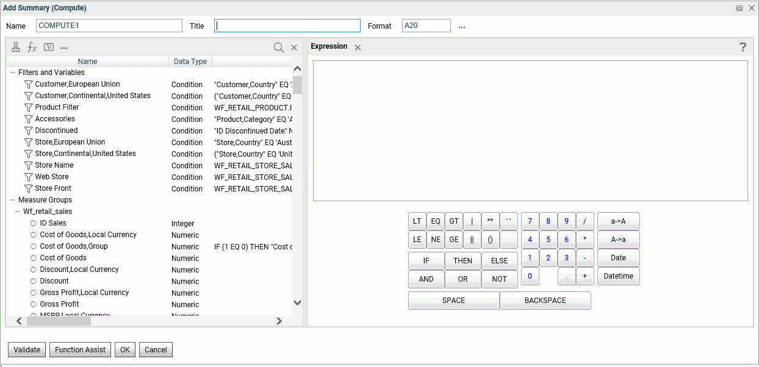Open the hierarchy view icon in field panel
Screen dimensions: 759x367
click(16, 47)
